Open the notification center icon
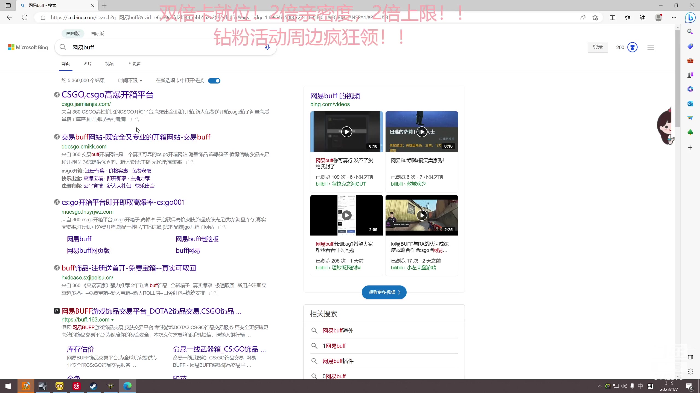The height and width of the screenshot is (393, 700). [x=690, y=386]
